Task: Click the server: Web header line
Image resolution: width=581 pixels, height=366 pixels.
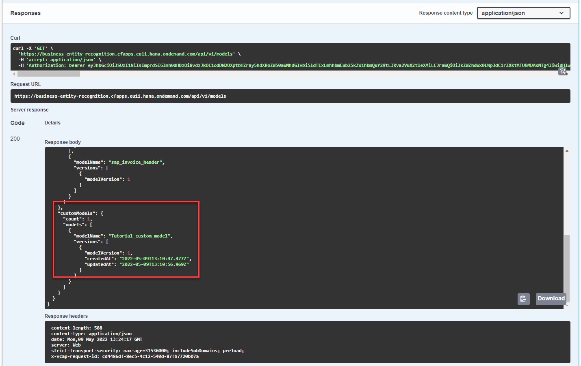Action: pos(66,345)
